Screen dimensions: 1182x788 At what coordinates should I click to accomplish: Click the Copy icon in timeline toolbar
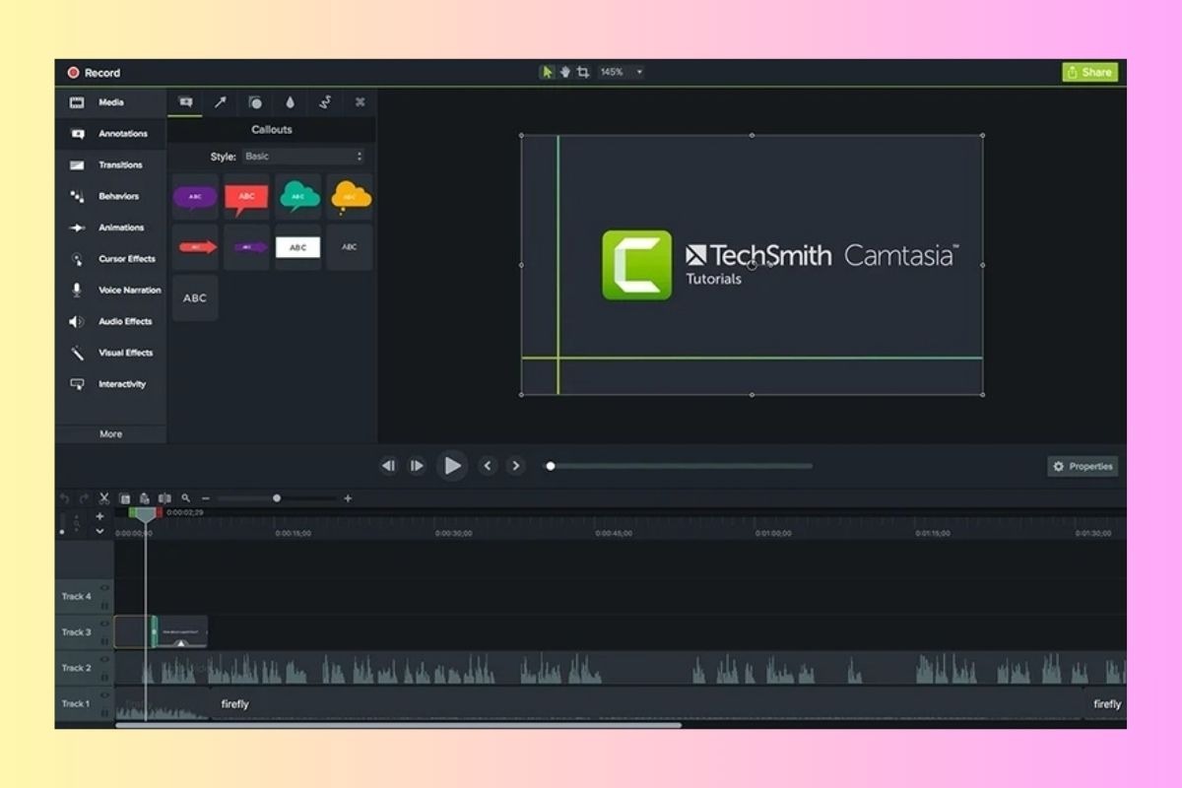pos(125,498)
